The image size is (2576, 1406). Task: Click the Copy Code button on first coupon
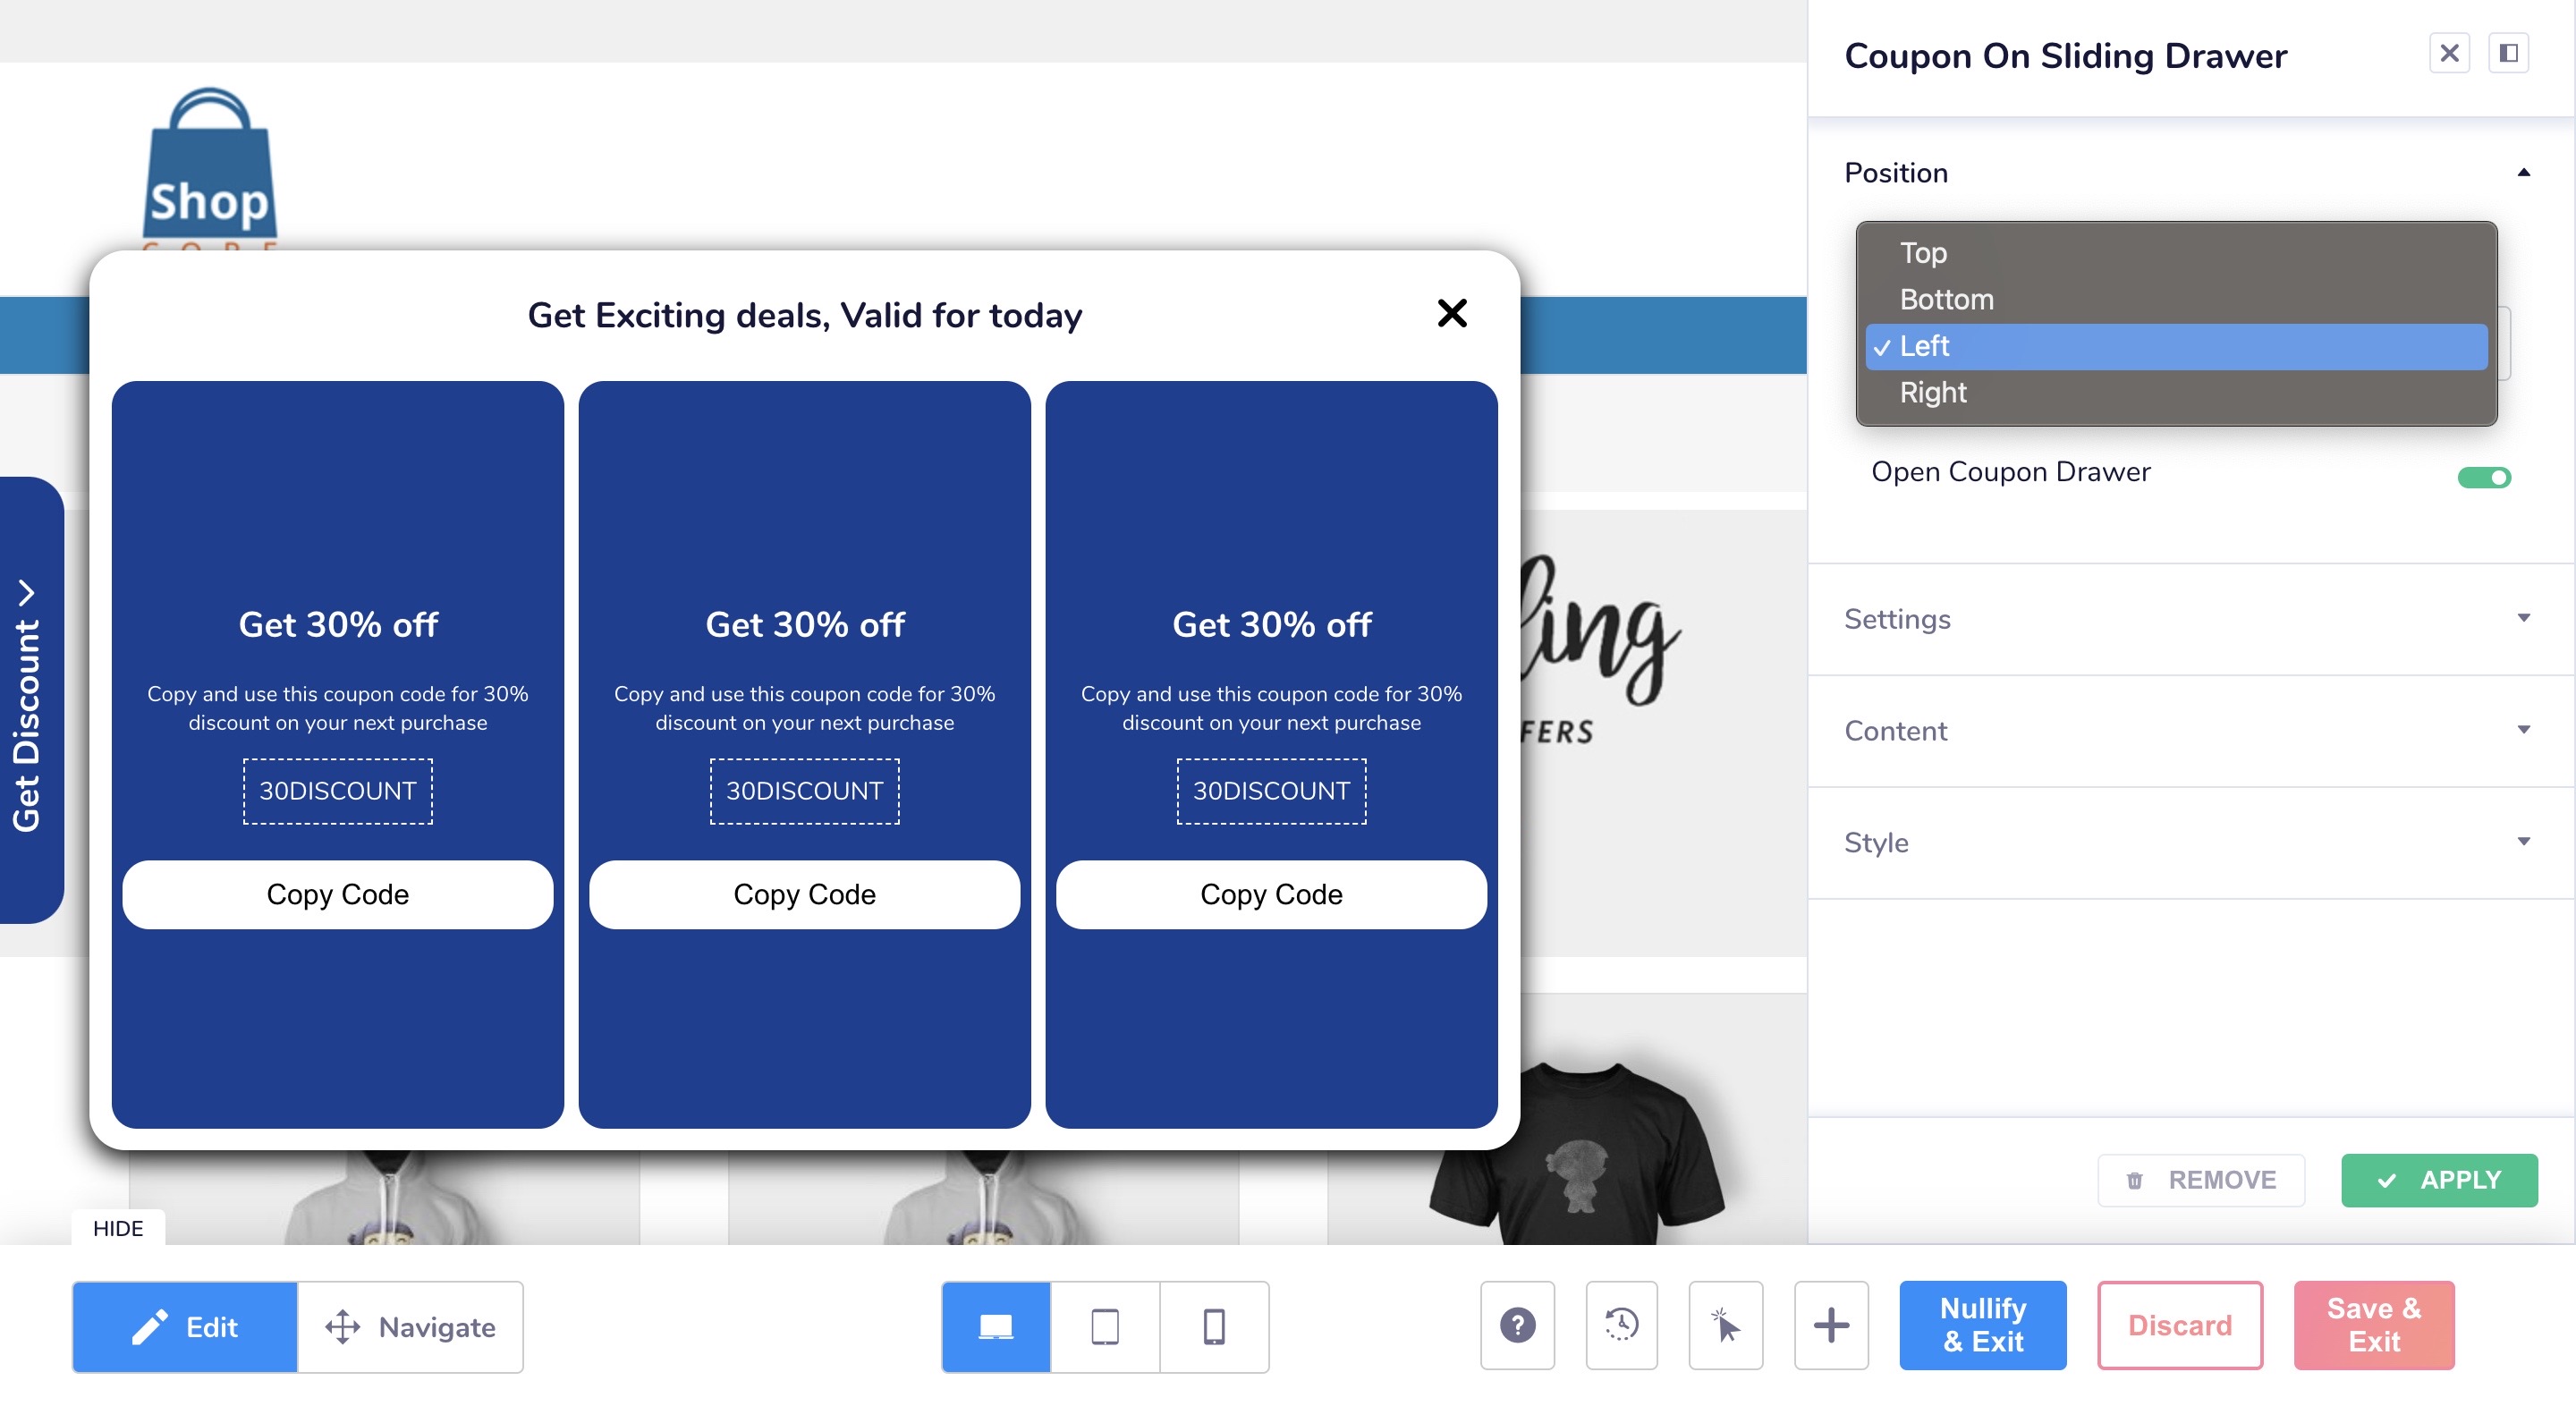[x=337, y=894]
